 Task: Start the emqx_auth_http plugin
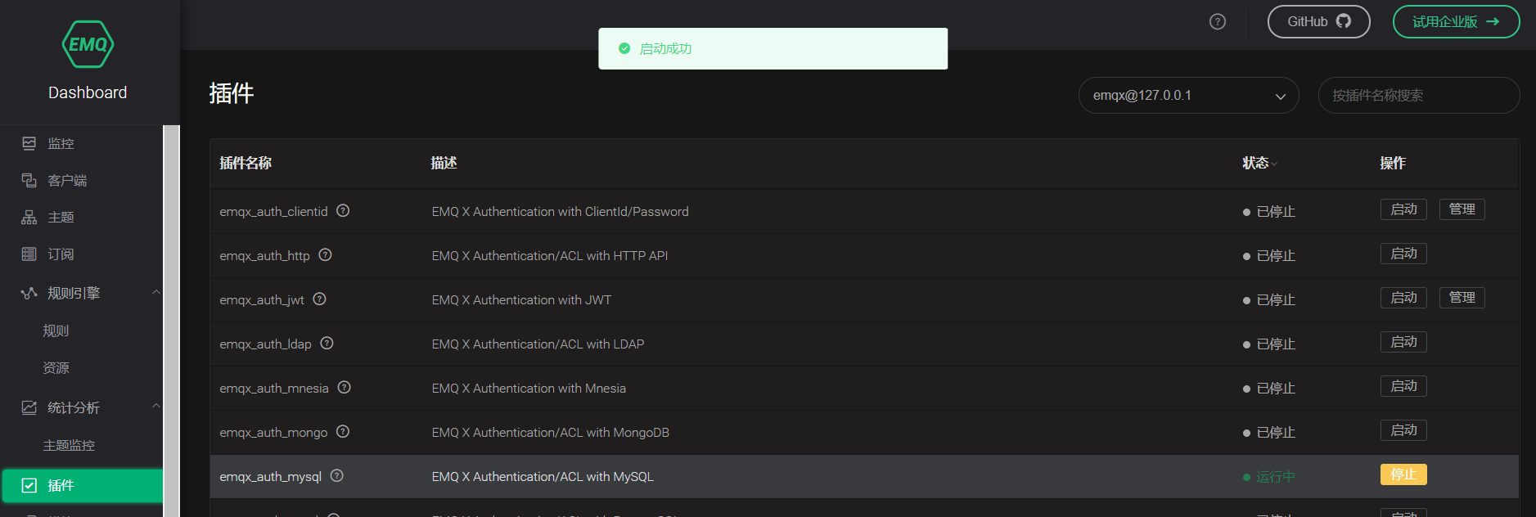coord(1403,254)
